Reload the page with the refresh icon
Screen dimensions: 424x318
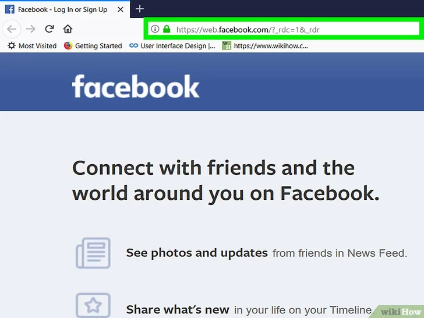50,29
